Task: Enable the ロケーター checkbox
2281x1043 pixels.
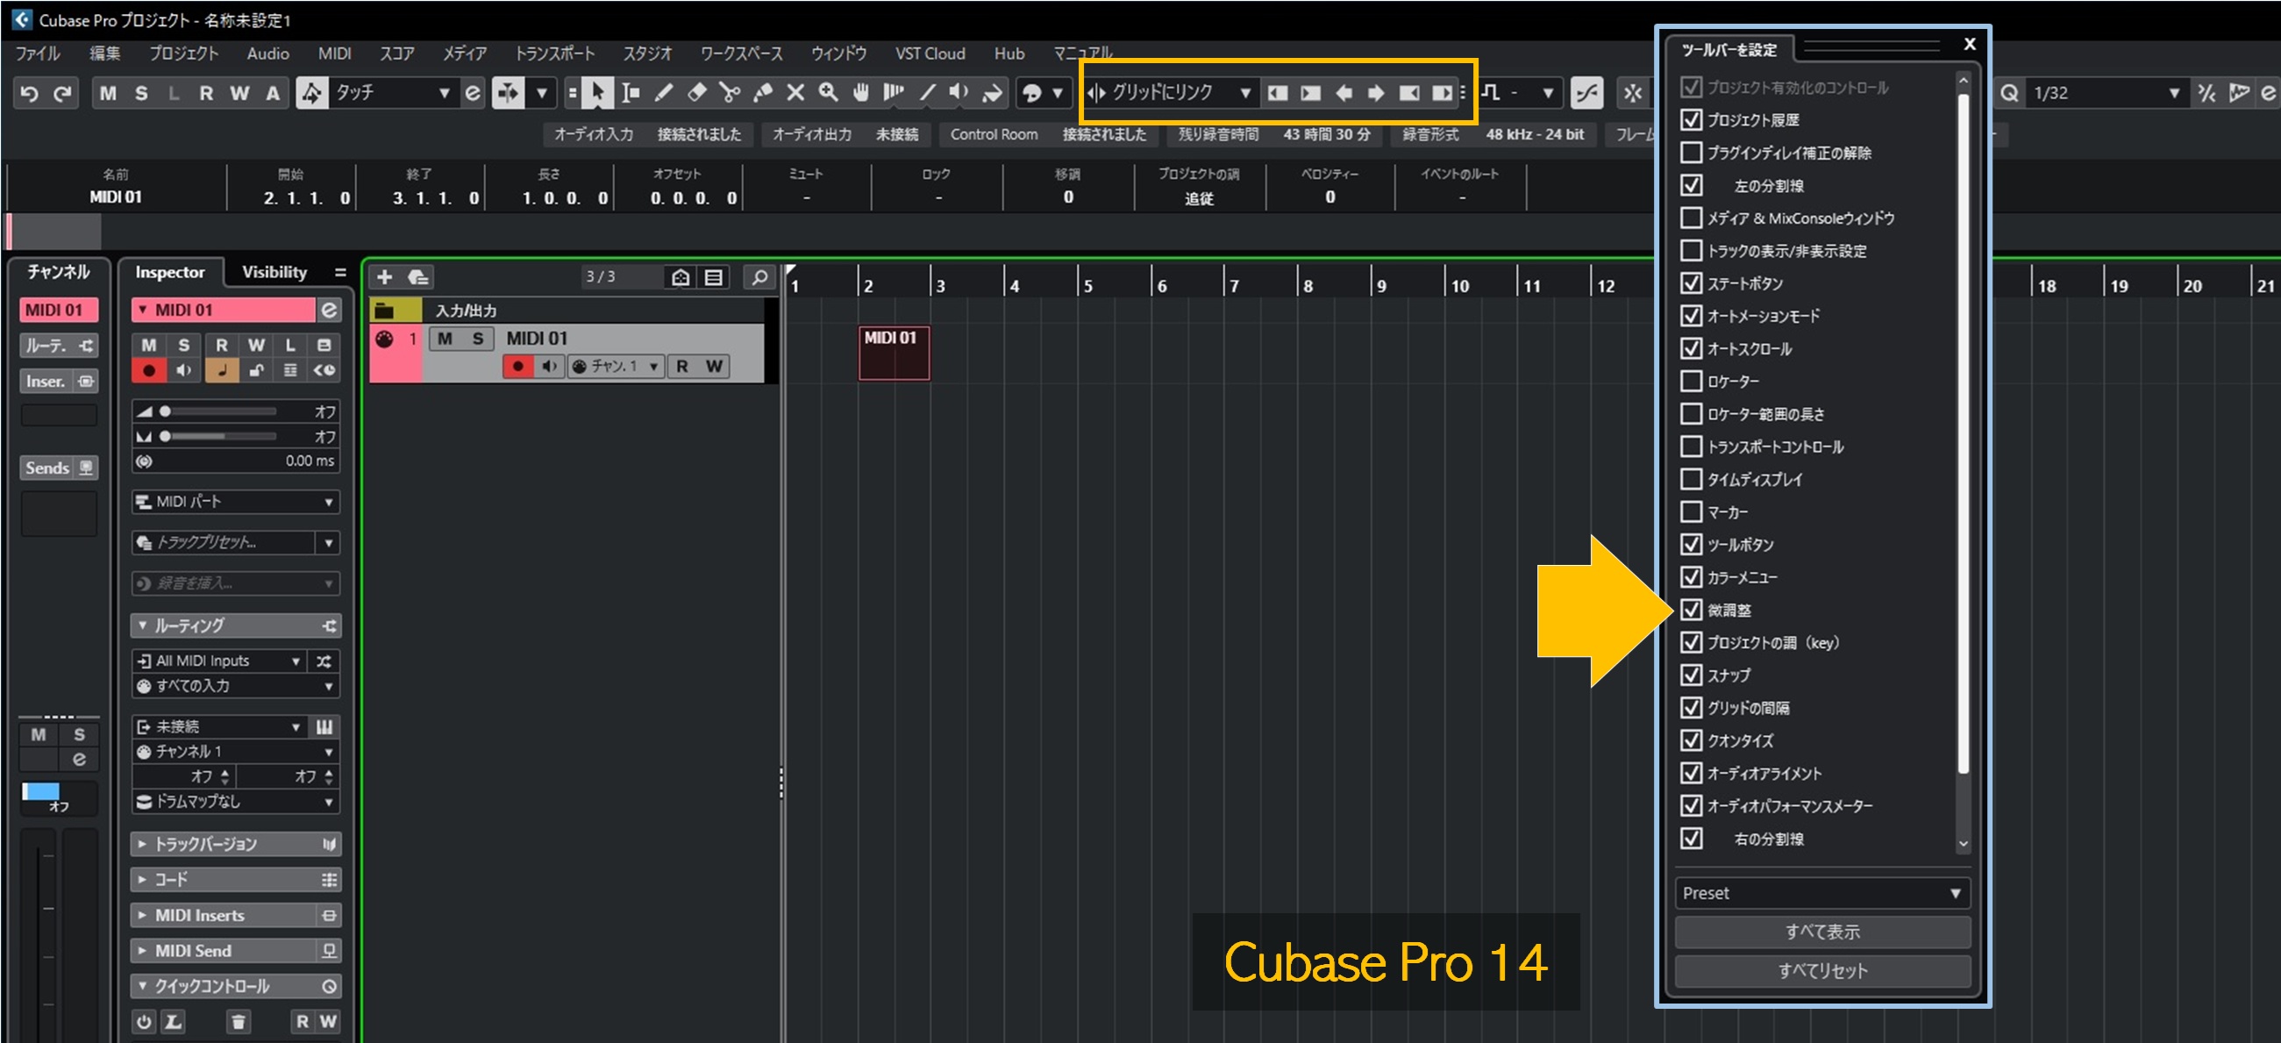Action: [1691, 382]
